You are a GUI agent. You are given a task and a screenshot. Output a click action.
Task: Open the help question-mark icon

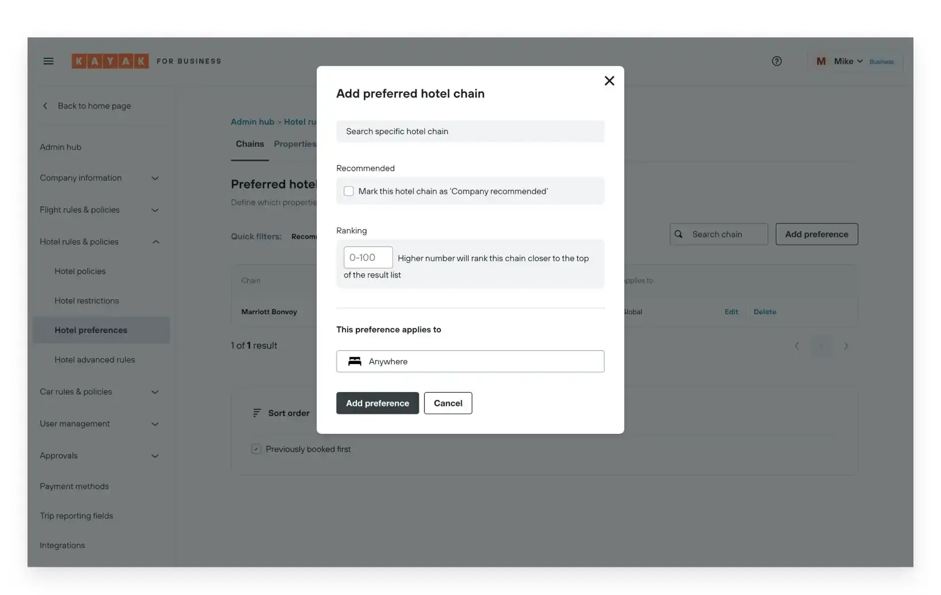pos(776,61)
